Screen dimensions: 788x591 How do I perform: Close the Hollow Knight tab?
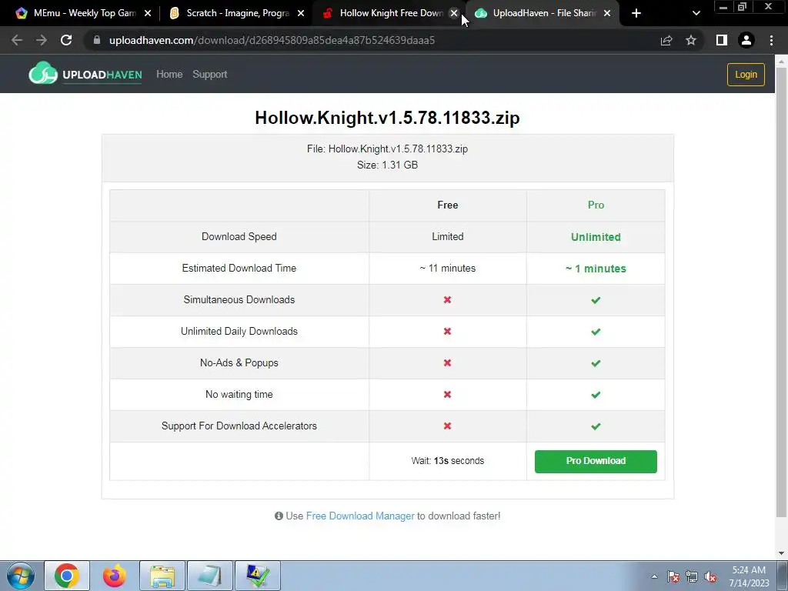click(454, 13)
